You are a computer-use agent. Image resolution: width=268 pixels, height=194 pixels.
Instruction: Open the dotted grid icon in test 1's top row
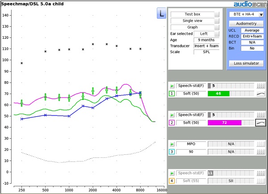click(260, 86)
